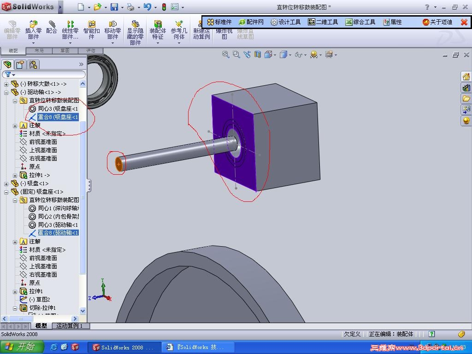Open 设计工具 in add-in toolbar
This screenshot has height=354, width=472.
pos(285,22)
